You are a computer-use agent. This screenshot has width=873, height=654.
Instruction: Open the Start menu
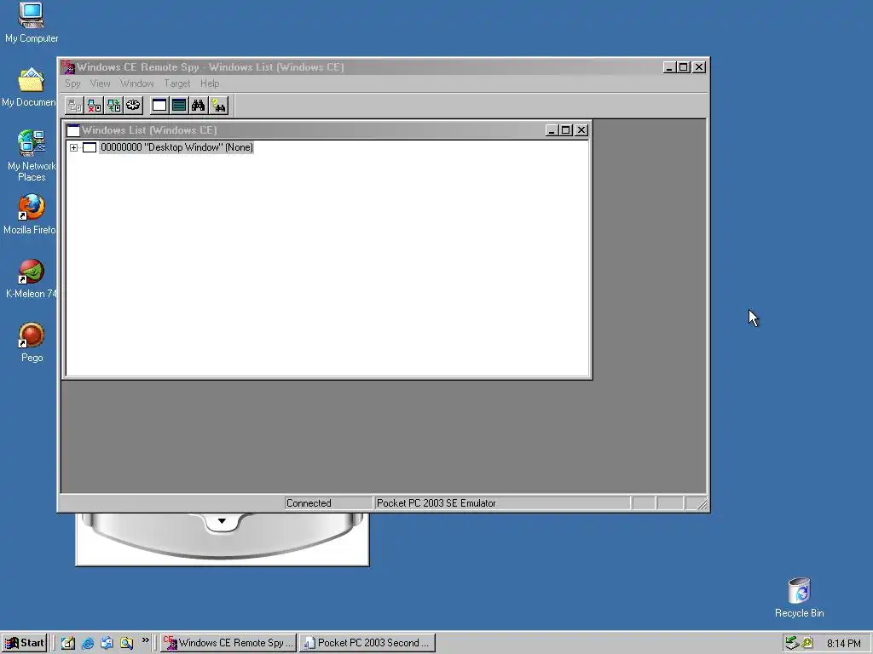24,643
